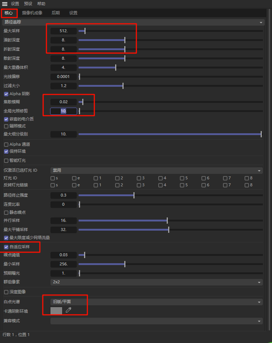Open the 帮助 menu

[41, 4]
